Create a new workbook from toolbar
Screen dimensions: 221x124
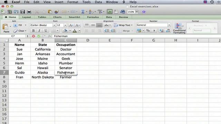pyautogui.click(x=3, y=12)
